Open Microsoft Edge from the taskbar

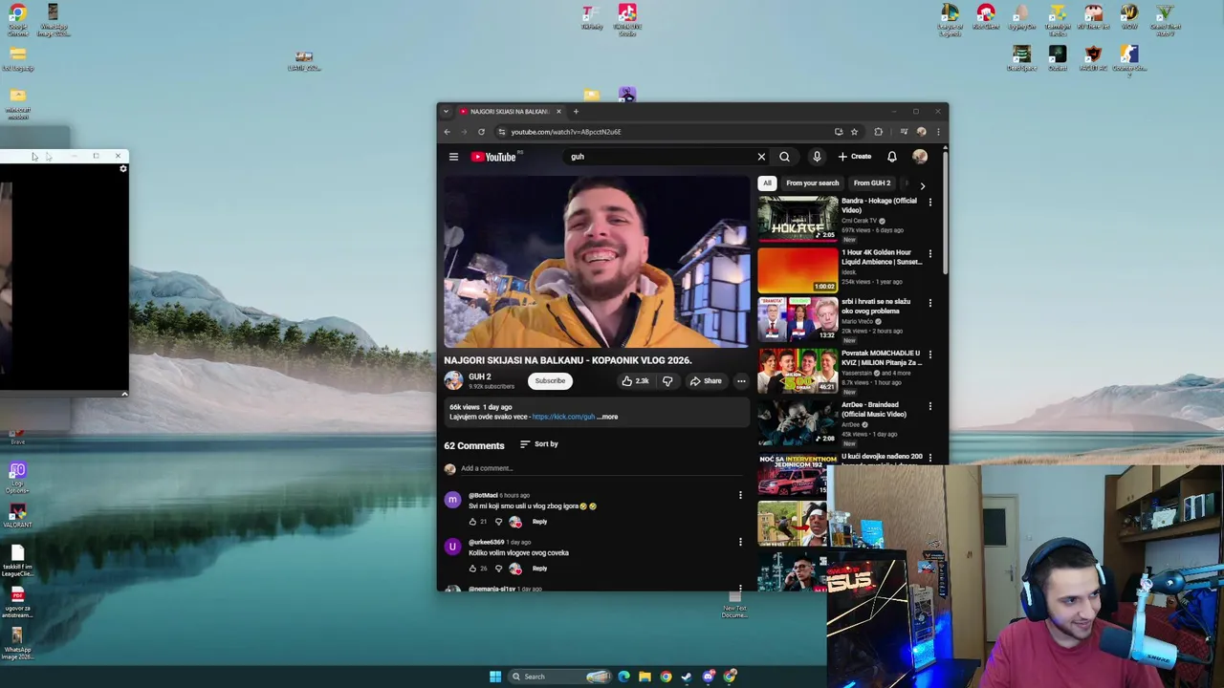(623, 677)
